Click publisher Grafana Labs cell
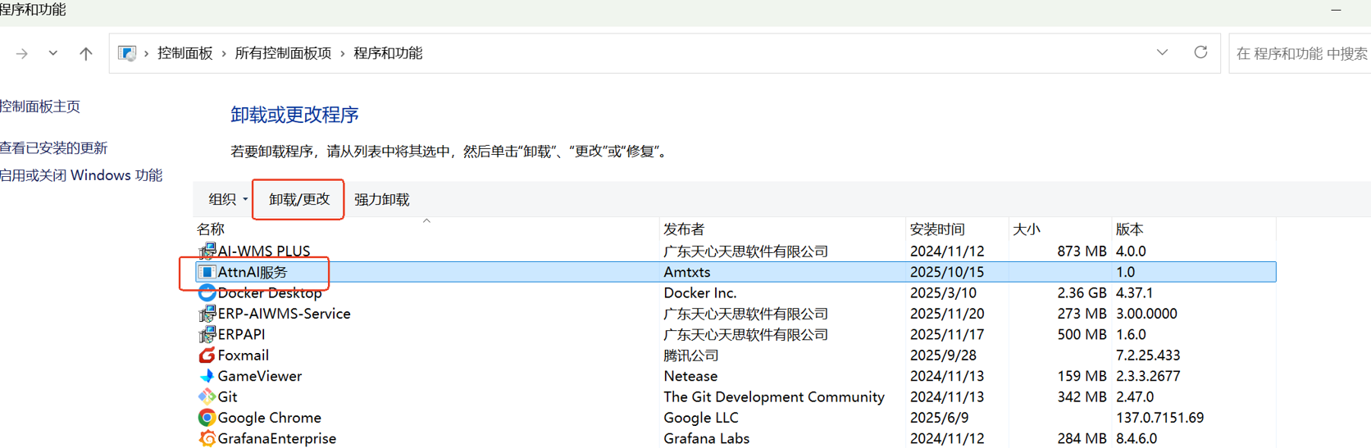 tap(707, 438)
